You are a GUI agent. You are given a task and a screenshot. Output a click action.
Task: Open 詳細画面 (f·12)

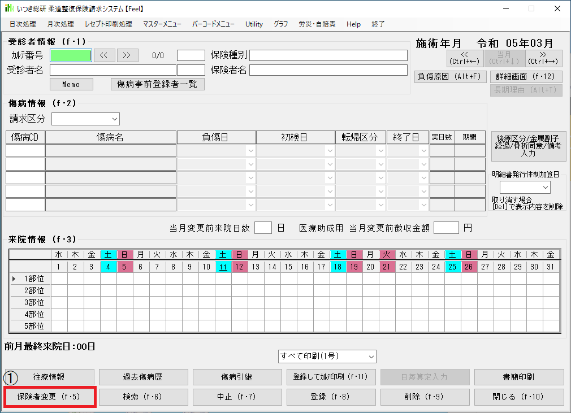(x=526, y=76)
